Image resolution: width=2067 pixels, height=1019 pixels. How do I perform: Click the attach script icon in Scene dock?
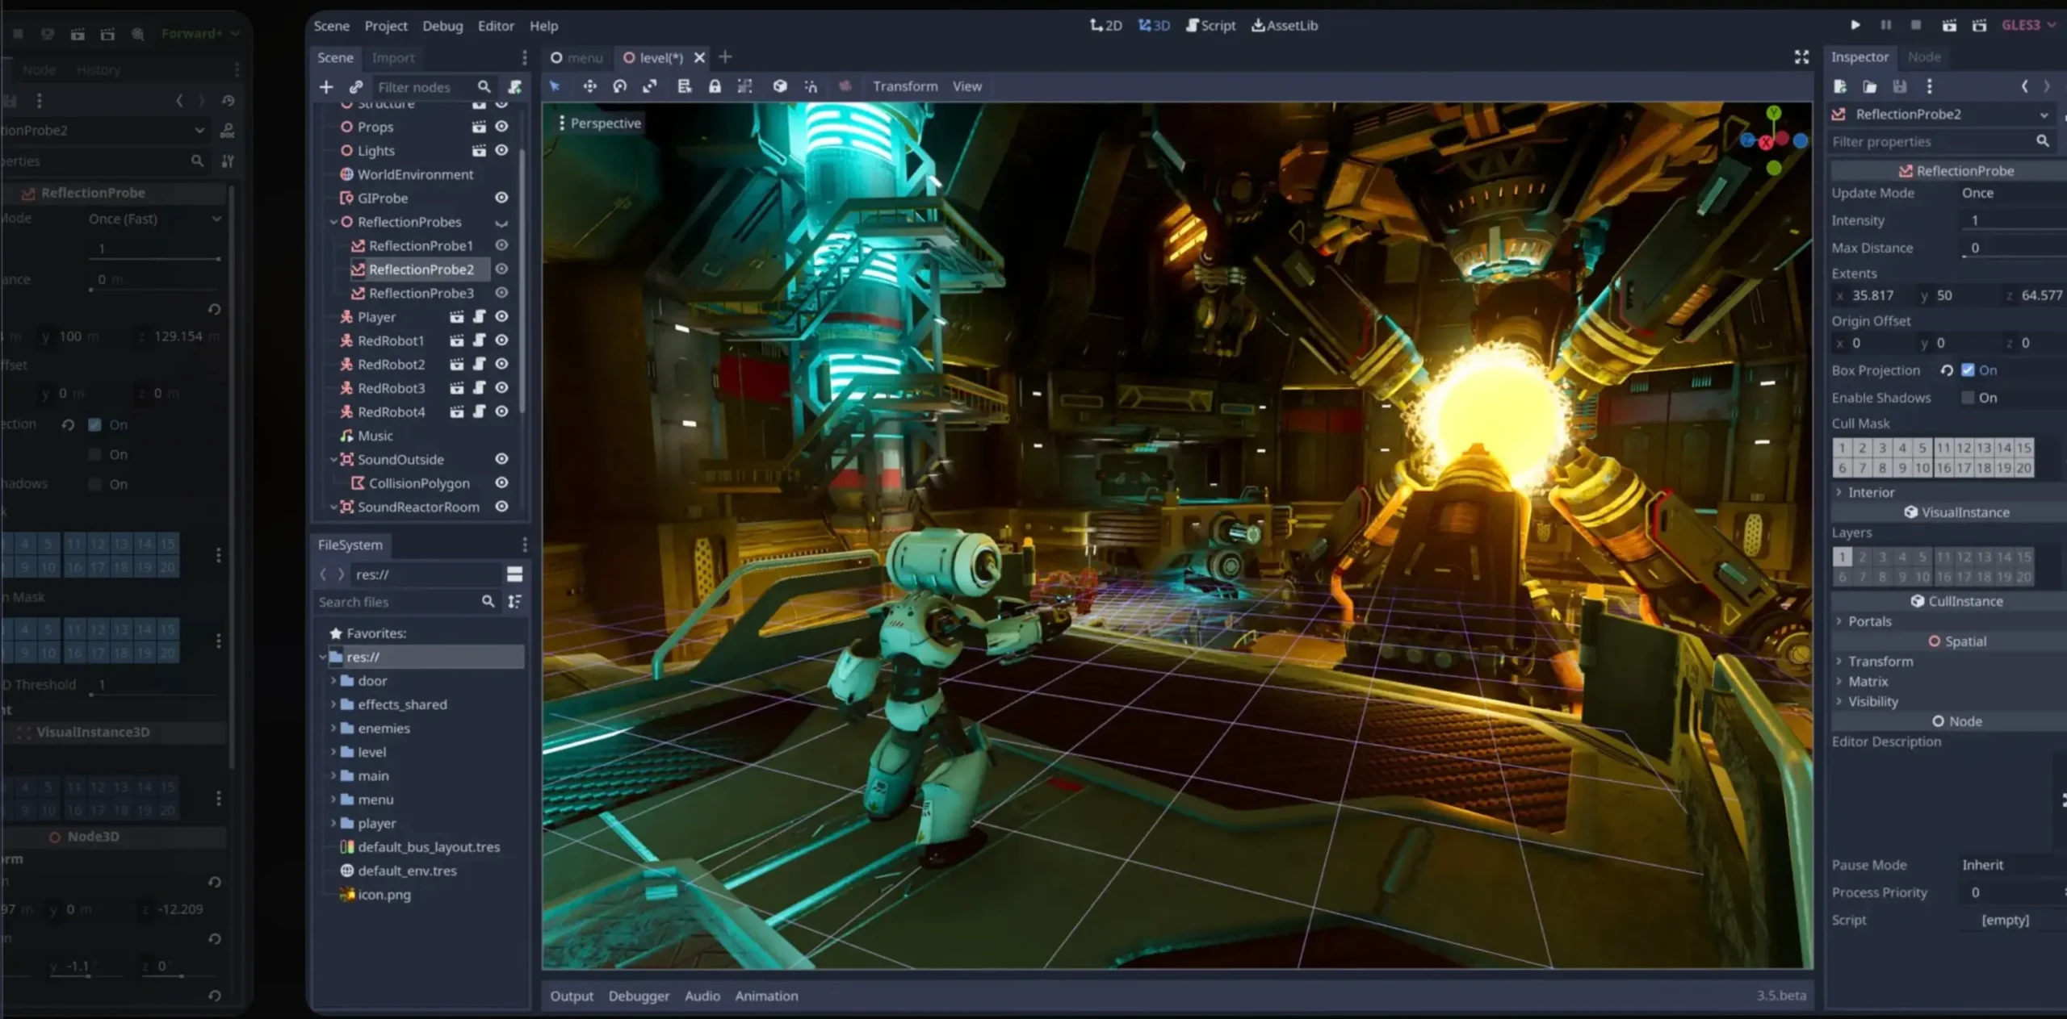[514, 87]
